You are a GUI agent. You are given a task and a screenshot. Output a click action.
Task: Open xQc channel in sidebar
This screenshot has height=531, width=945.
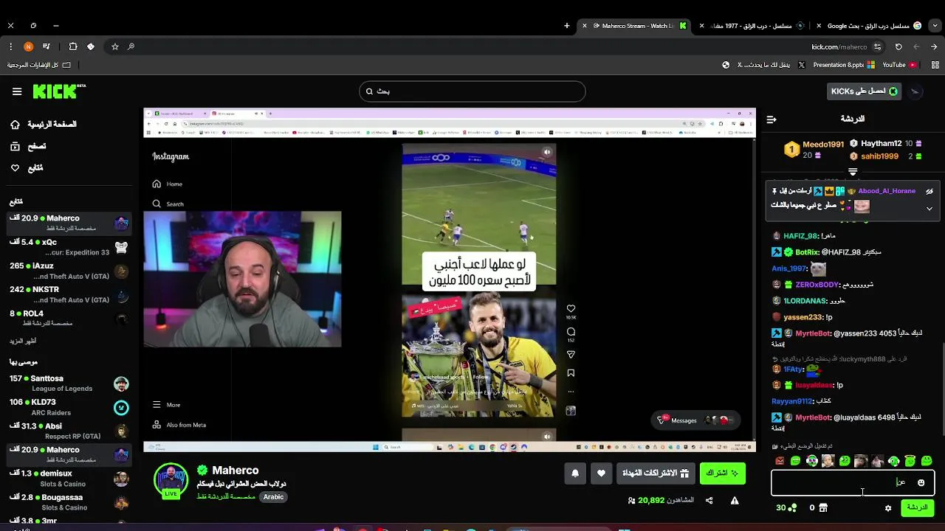click(69, 247)
